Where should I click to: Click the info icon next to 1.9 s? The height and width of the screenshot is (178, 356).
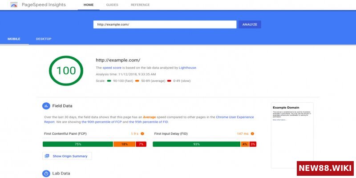[142, 134]
